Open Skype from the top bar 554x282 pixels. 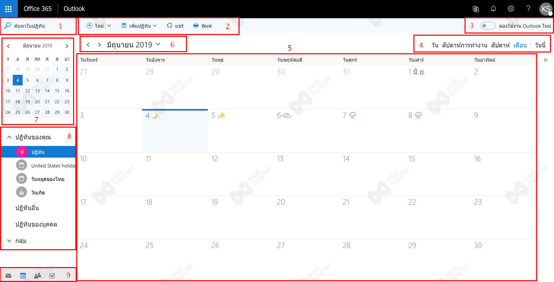(475, 9)
